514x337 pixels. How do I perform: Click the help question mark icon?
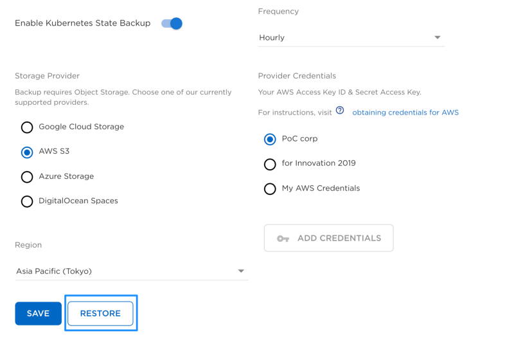pyautogui.click(x=340, y=110)
